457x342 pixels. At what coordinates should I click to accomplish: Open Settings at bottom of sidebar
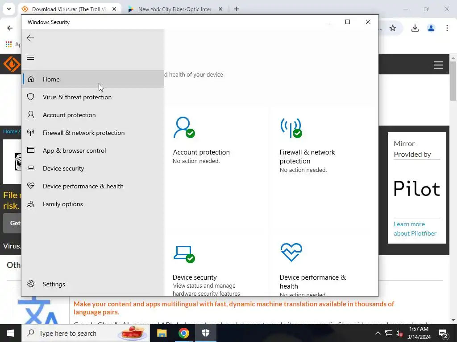tap(93, 284)
